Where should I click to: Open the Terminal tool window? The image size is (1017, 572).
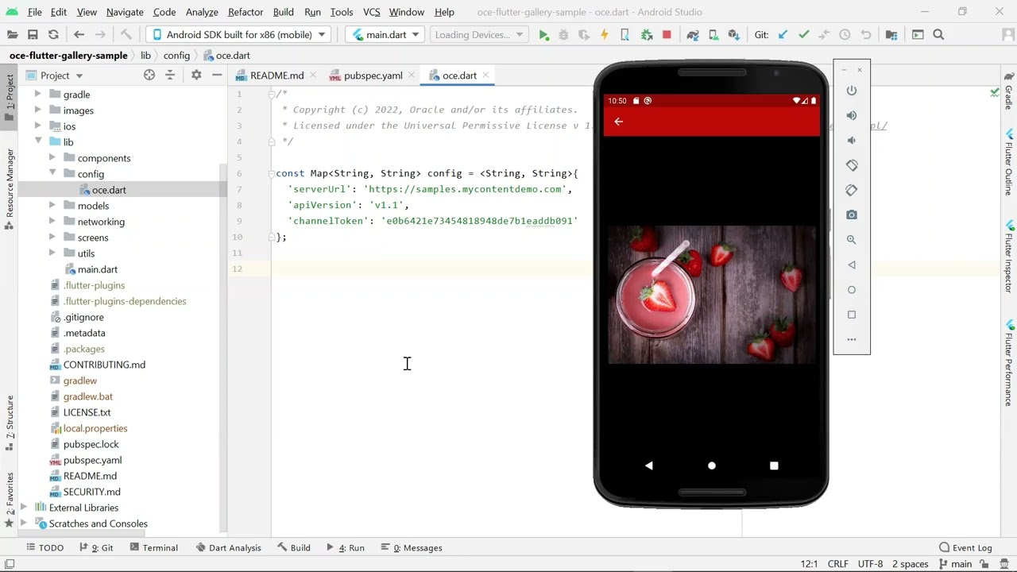[153, 547]
